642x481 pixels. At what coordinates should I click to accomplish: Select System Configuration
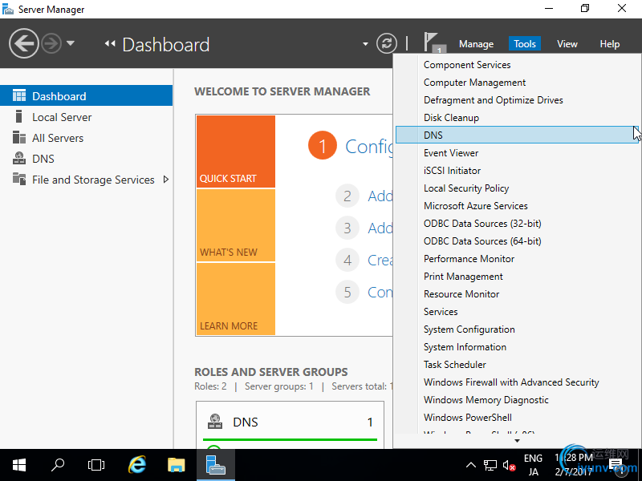pyautogui.click(x=469, y=329)
